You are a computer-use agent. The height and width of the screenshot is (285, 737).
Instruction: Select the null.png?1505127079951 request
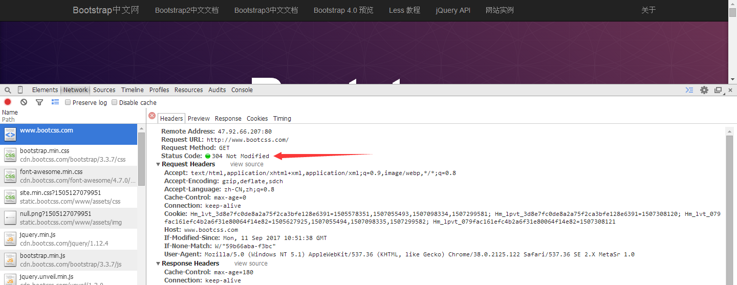[x=69, y=218]
